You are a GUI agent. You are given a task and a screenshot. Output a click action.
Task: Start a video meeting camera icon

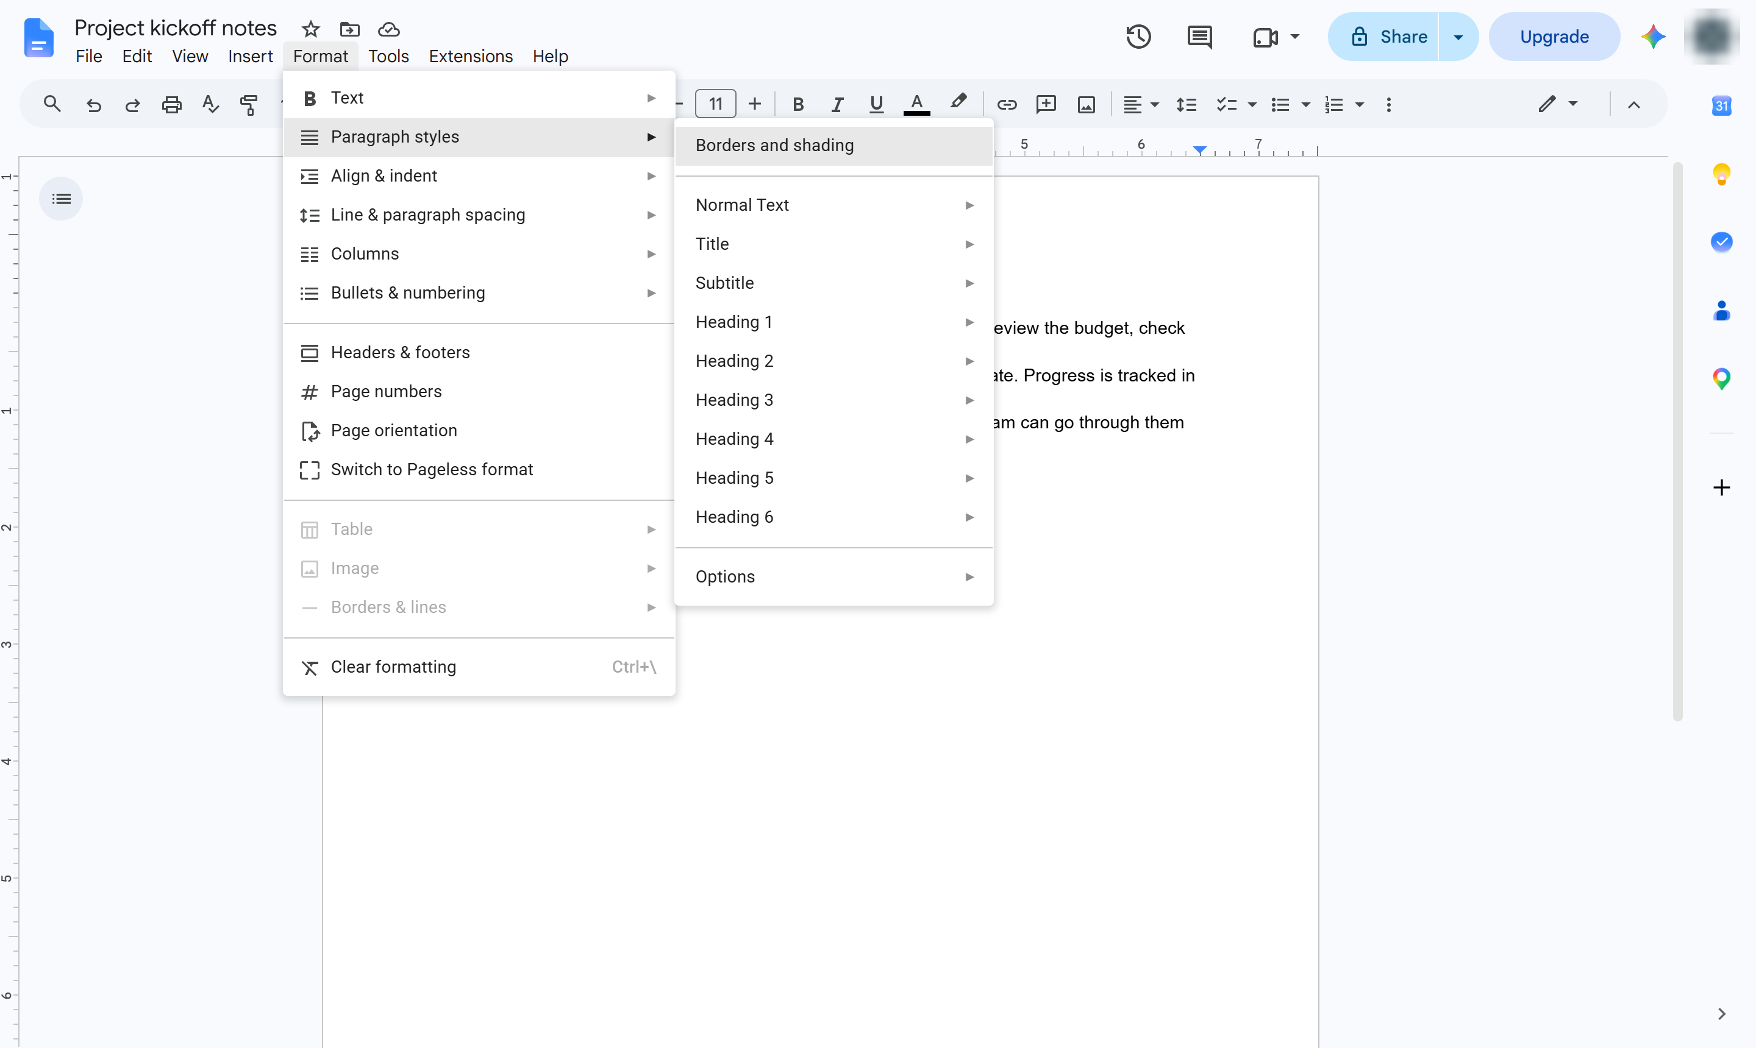[x=1265, y=37]
